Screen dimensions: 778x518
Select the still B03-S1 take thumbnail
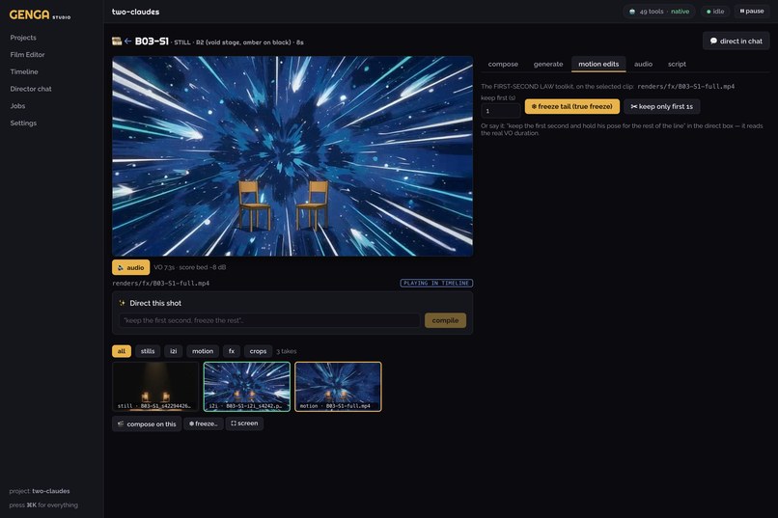click(155, 387)
